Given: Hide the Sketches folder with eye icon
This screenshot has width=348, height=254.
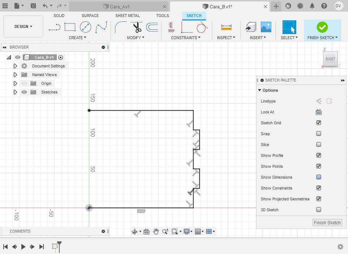Looking at the screenshot, I should (24, 92).
